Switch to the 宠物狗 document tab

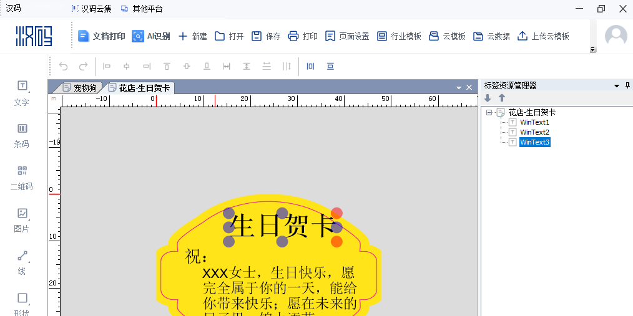[80, 88]
